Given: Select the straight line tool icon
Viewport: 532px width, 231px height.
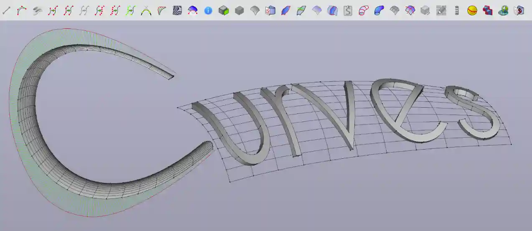Looking at the screenshot, I should [x=6, y=10].
